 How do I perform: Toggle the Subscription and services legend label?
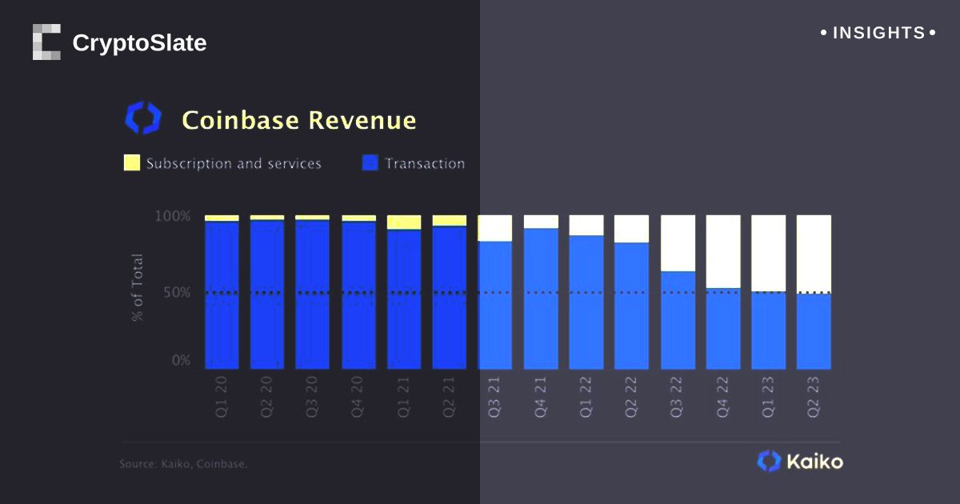tap(234, 163)
